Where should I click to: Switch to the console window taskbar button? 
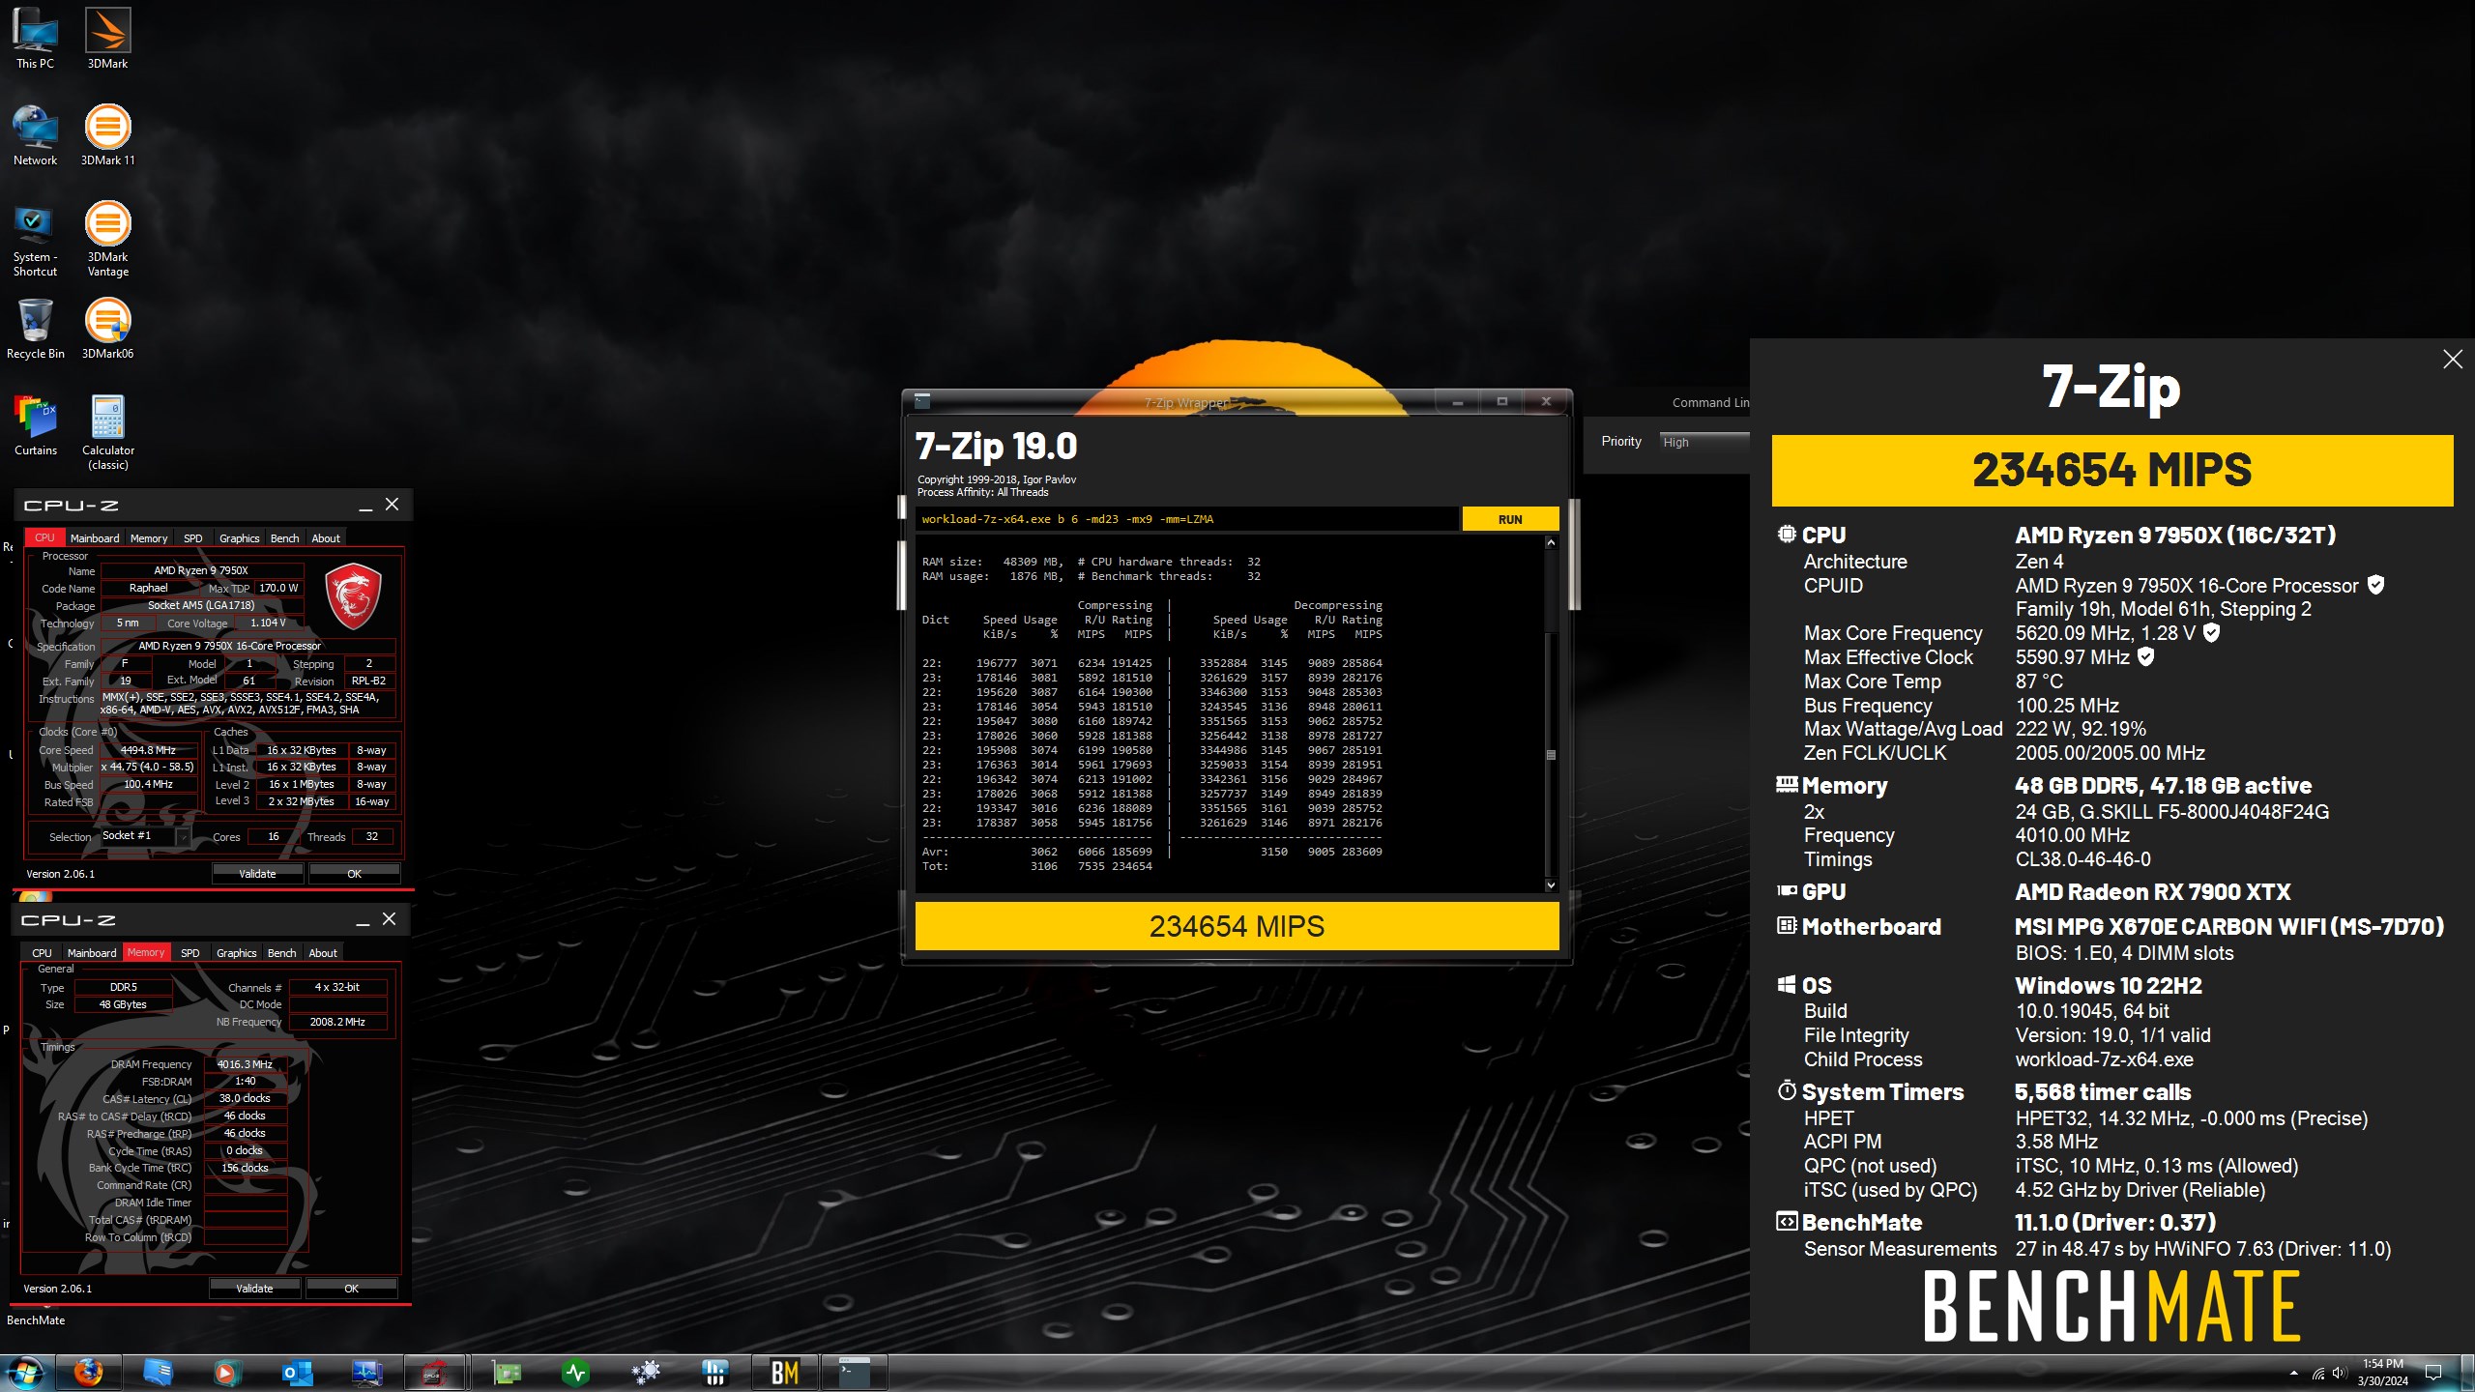[855, 1373]
